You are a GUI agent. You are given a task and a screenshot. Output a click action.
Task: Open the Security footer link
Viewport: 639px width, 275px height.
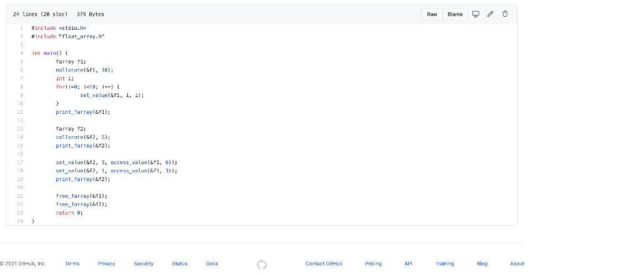[144, 264]
